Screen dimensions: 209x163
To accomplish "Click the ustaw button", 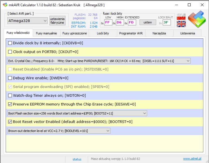I will (147, 22).
